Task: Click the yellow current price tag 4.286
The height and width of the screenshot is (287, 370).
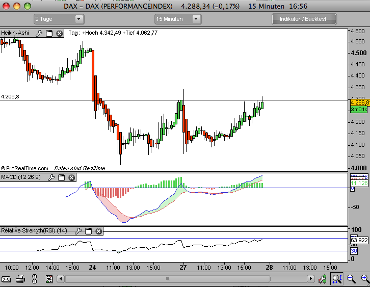Action: coord(359,102)
